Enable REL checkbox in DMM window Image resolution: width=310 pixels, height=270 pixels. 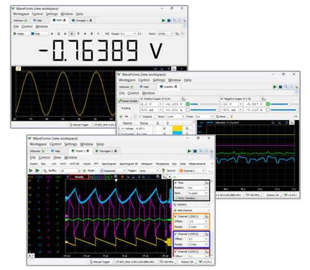coord(104,33)
